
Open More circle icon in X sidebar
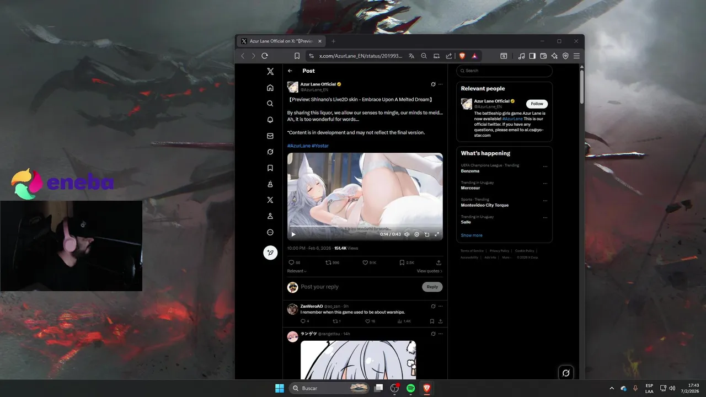tap(270, 232)
